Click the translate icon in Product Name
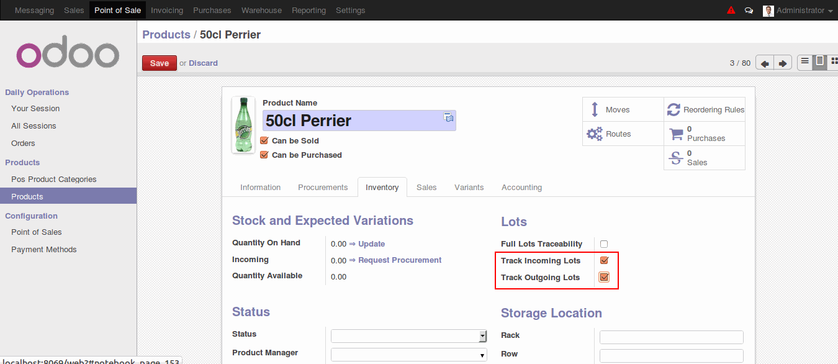The image size is (838, 364). pos(448,117)
